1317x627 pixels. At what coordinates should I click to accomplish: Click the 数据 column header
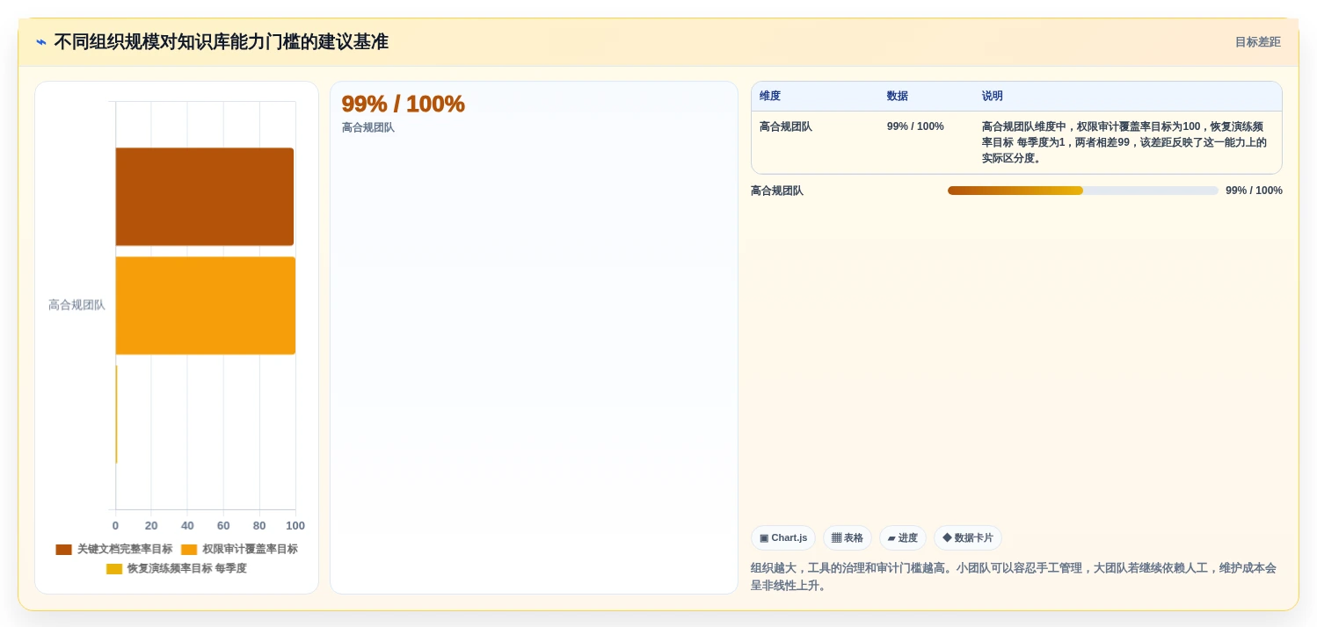coord(898,97)
